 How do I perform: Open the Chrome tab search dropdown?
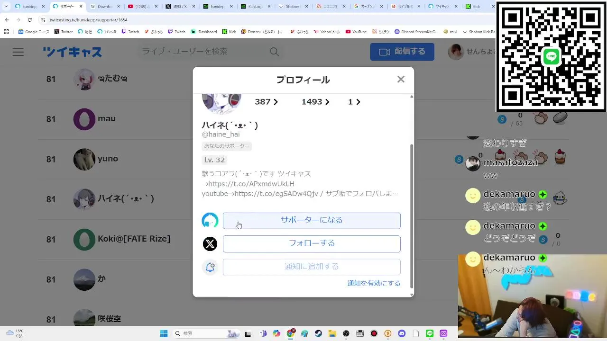point(6,7)
